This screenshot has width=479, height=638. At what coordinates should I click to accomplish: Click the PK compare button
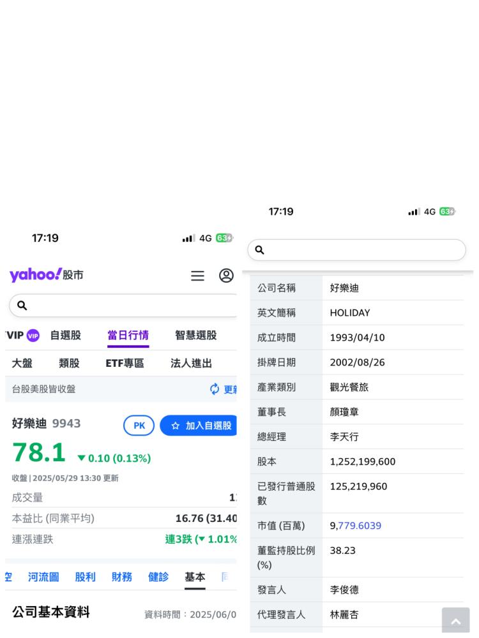[139, 426]
